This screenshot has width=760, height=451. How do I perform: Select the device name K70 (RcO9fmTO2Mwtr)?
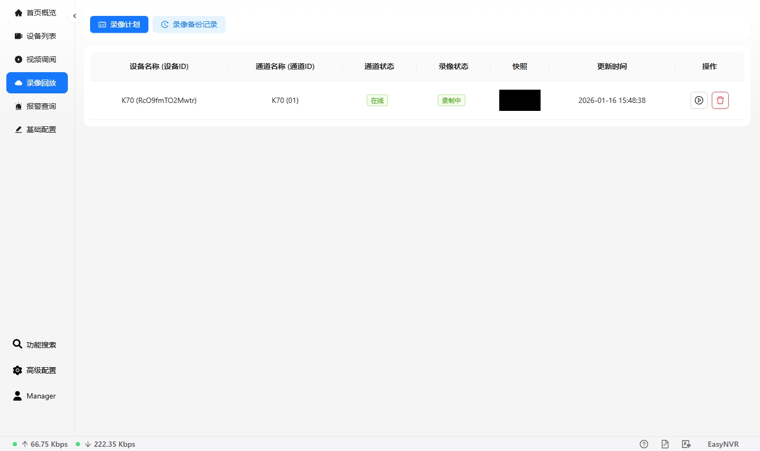(159, 100)
